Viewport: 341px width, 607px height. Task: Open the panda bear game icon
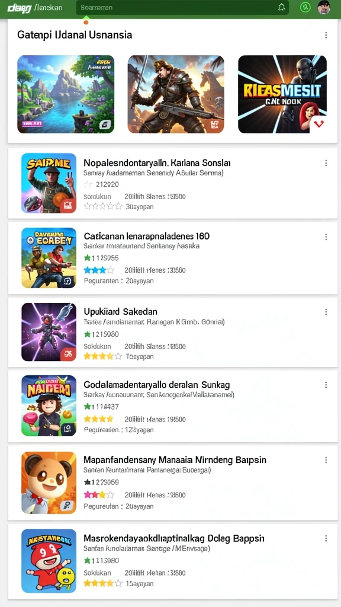coord(49,483)
